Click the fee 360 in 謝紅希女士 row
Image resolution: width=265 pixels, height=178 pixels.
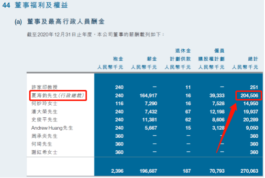pyautogui.click(x=119, y=152)
